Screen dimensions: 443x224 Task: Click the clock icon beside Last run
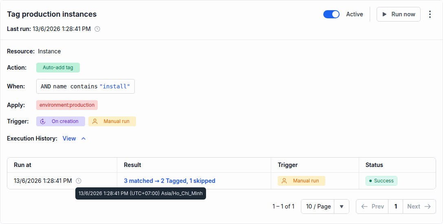(x=97, y=29)
